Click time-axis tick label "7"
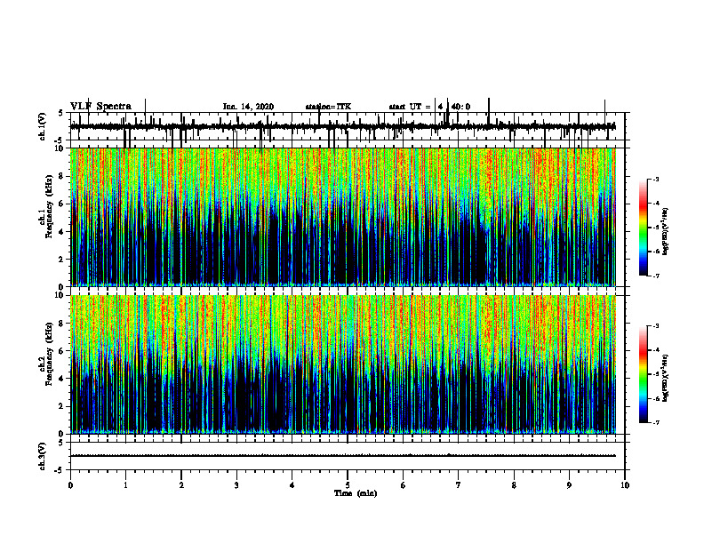Image resolution: width=704 pixels, height=544 pixels. [x=459, y=485]
